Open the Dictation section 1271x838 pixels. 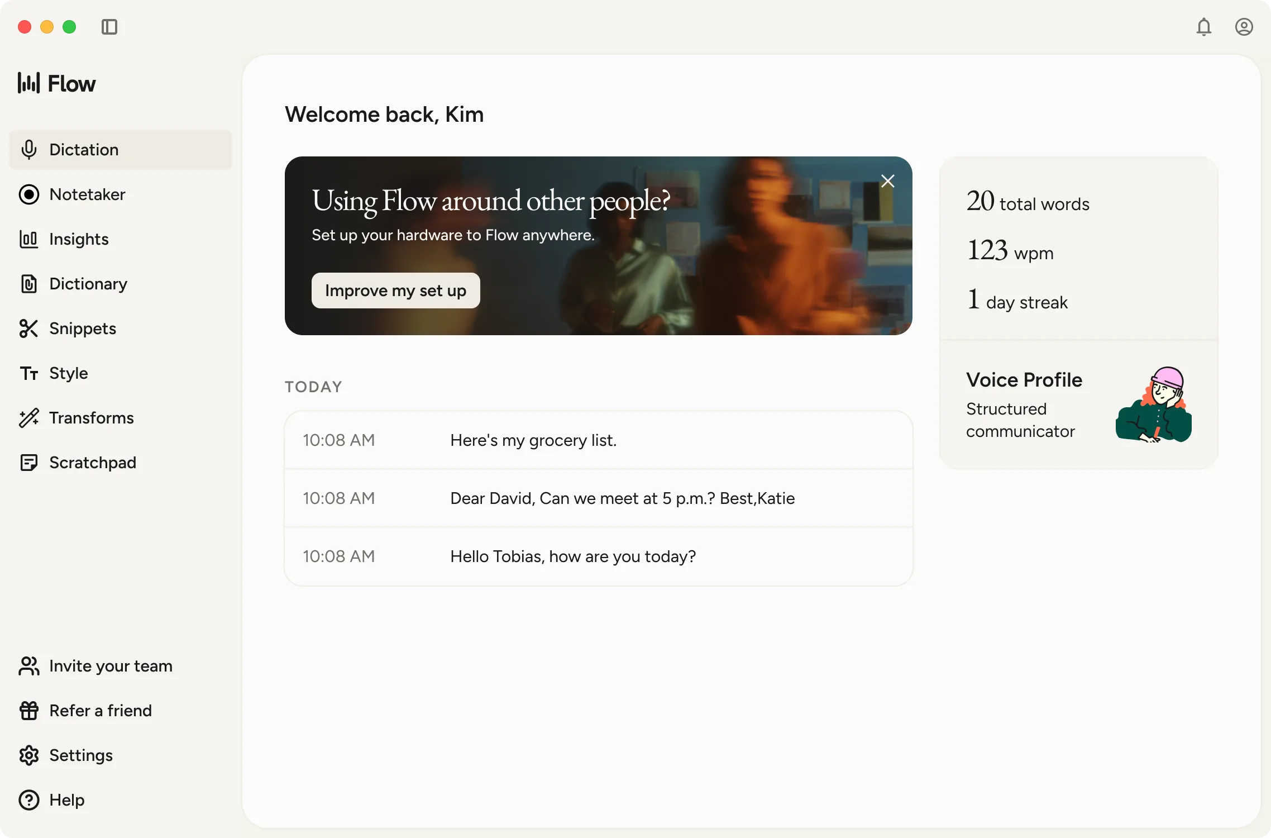coord(121,150)
